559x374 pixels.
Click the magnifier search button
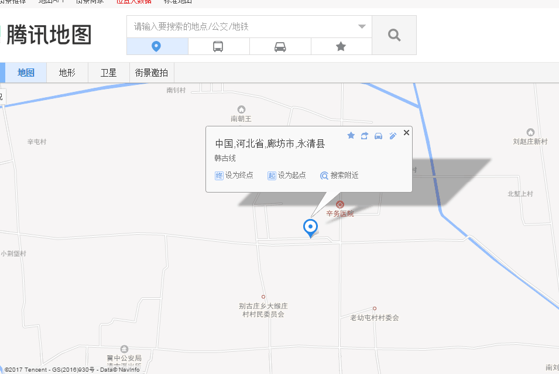click(394, 35)
